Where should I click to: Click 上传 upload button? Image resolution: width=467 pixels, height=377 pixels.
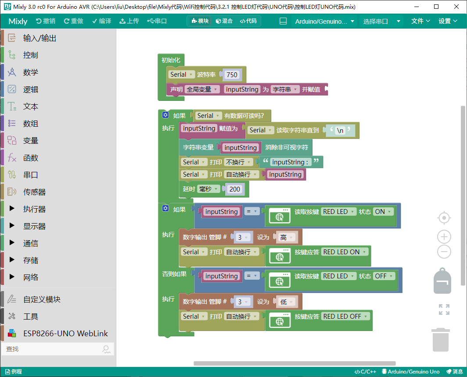129,21
